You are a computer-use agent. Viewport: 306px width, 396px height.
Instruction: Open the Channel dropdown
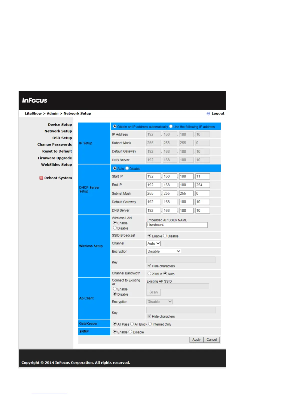tap(153, 243)
